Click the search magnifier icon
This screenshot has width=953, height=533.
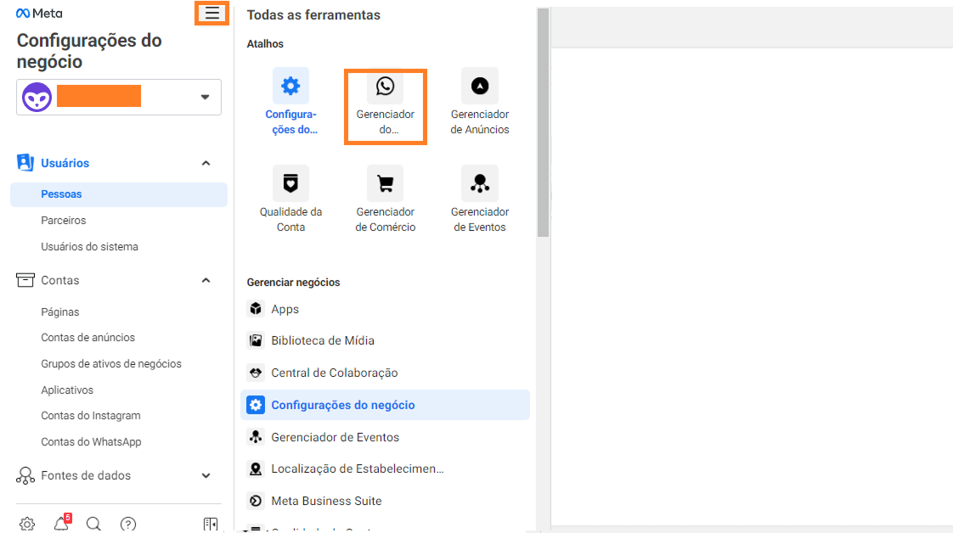pyautogui.click(x=94, y=524)
